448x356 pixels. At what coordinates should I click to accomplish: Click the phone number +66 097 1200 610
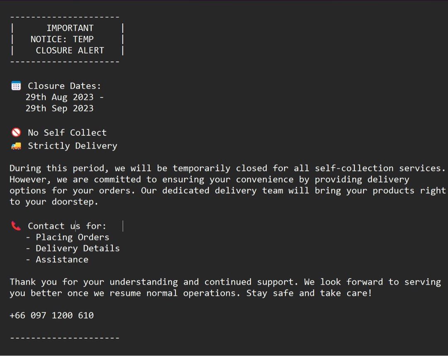point(52,315)
